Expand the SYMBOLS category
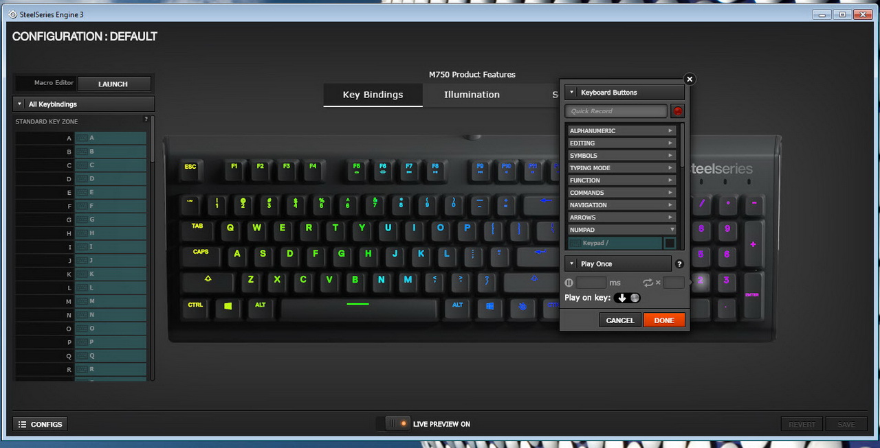The width and height of the screenshot is (880, 448). pos(621,156)
